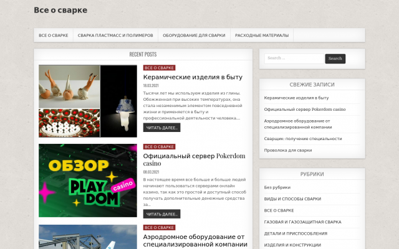Open post title 'Керамические изделия в быту'
This screenshot has width=399, height=249.
pos(193,77)
